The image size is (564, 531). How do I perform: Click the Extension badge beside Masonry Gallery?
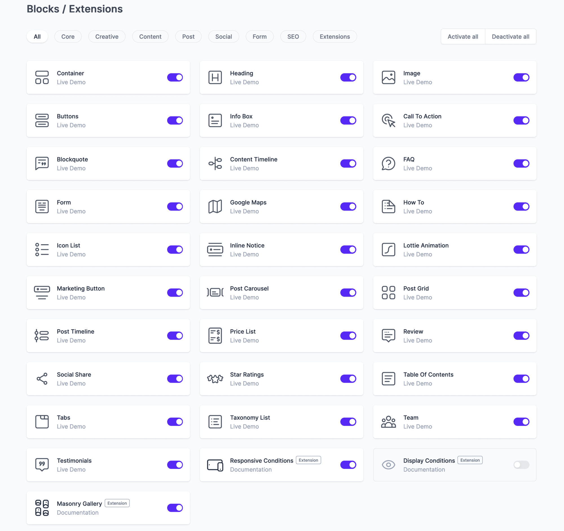point(117,503)
